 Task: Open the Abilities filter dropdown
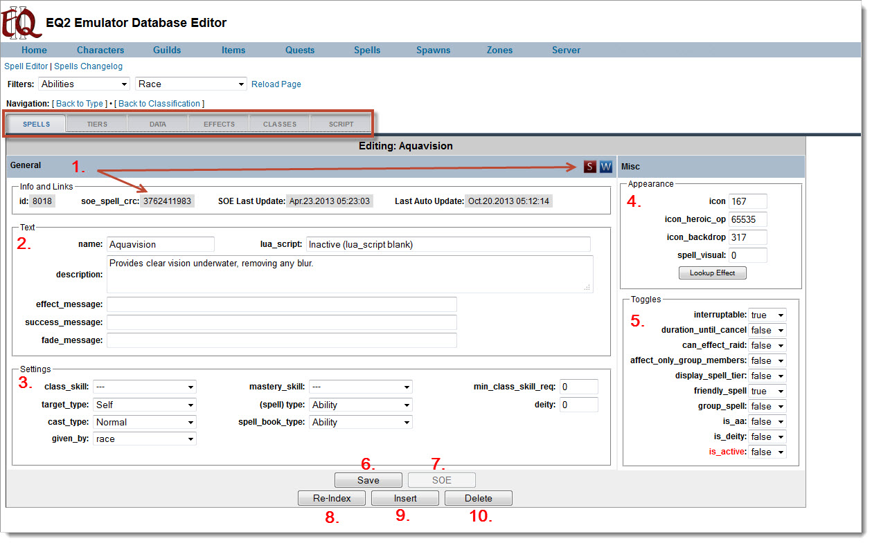click(x=84, y=84)
